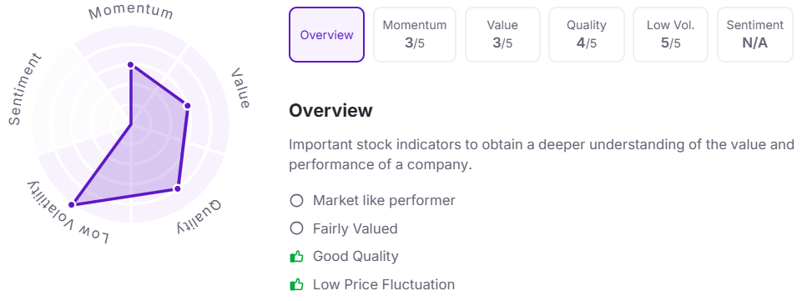The width and height of the screenshot is (802, 301).
Task: Click the Momentum data point on radar chart
Action: click(131, 65)
